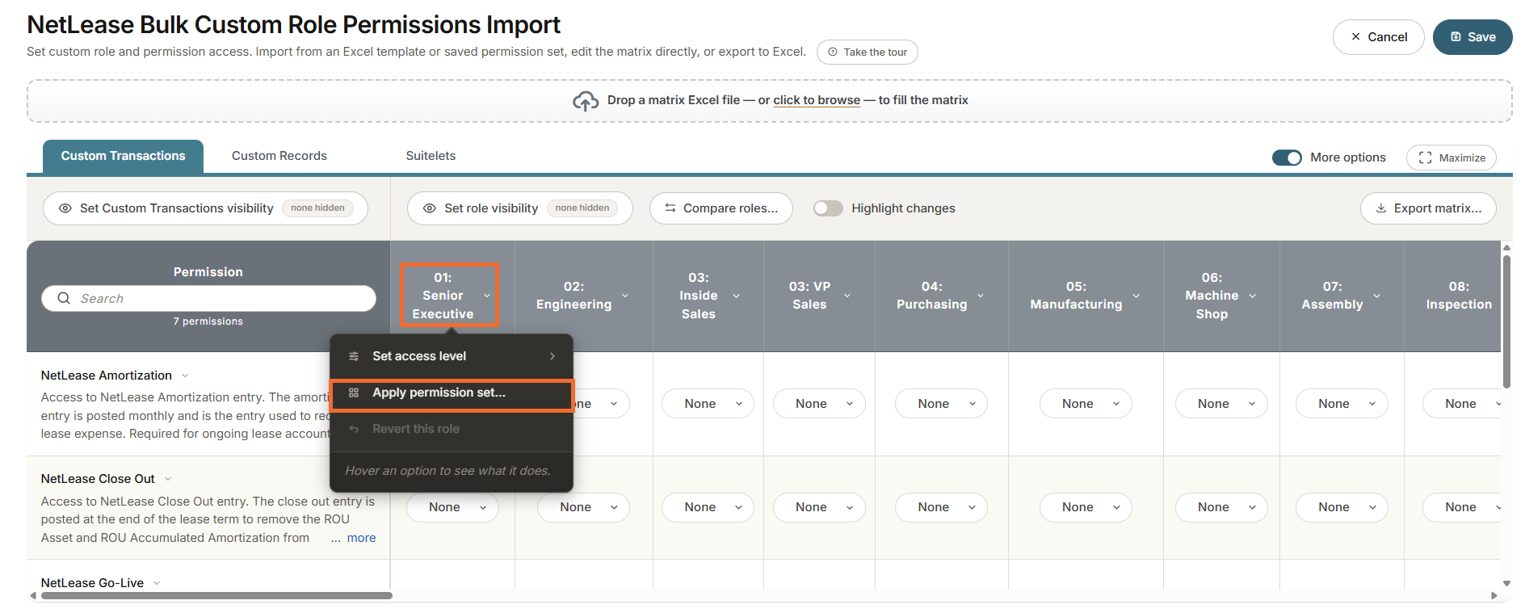Cancel the permissions import
This screenshot has width=1525, height=613.
pos(1378,37)
